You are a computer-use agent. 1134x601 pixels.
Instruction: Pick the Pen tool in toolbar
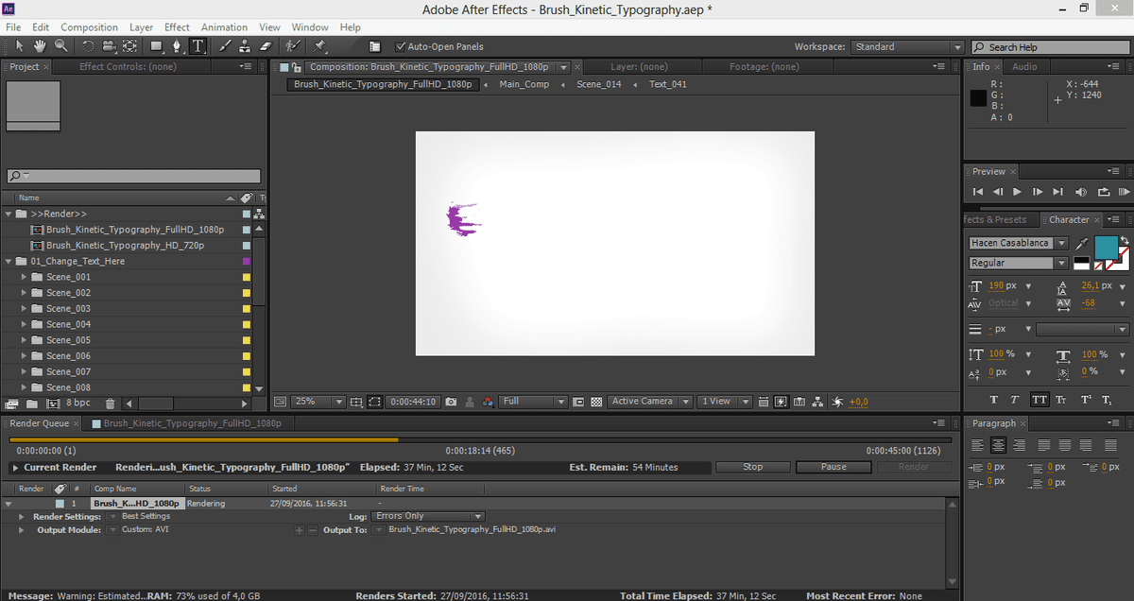pyautogui.click(x=177, y=45)
